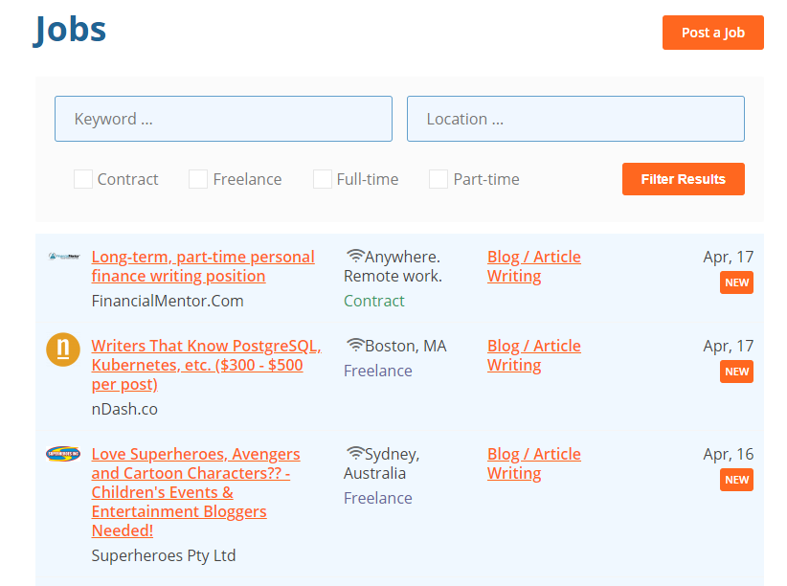Tick the Freelance checkbox

pyautogui.click(x=198, y=179)
